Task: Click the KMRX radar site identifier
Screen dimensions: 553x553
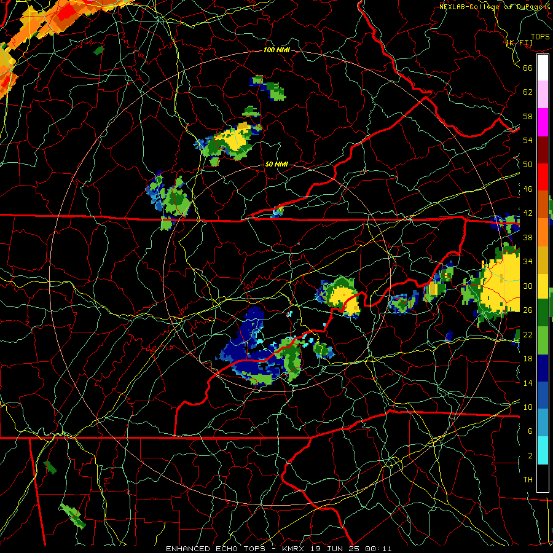Action: click(295, 549)
